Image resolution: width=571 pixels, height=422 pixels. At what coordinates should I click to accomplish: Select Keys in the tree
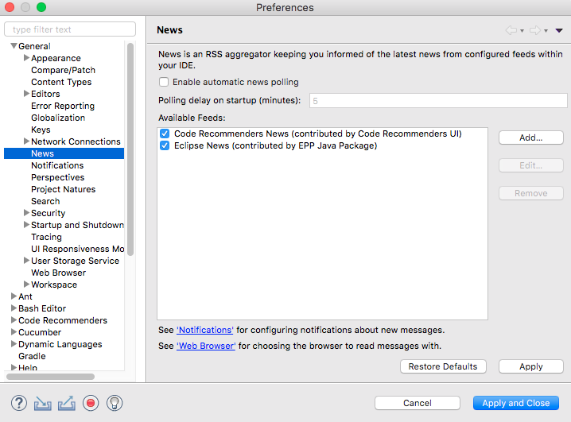coord(41,130)
